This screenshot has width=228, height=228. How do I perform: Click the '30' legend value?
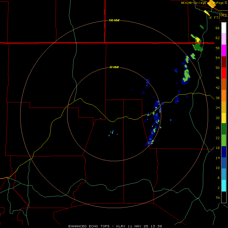[218, 118]
